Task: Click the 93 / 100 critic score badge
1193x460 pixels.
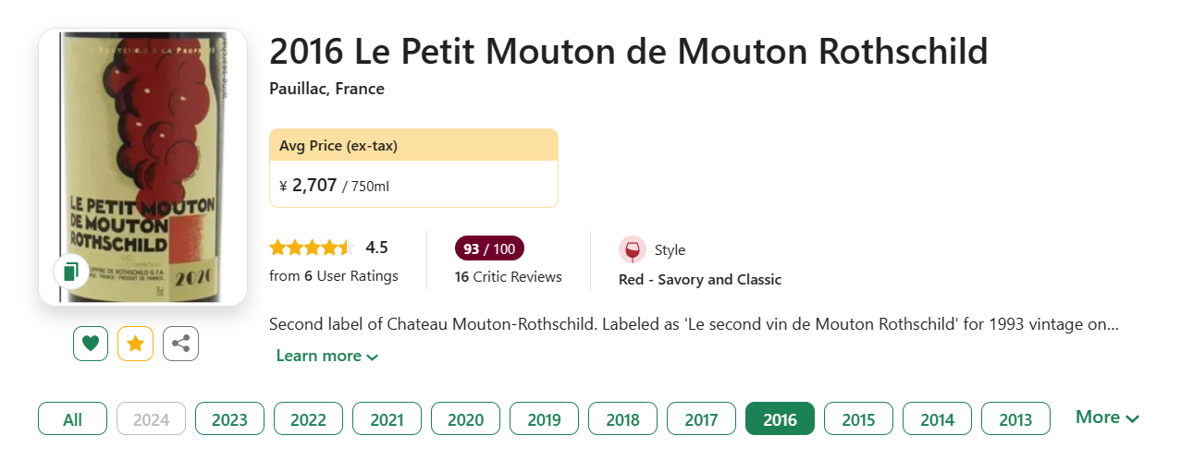Action: tap(489, 248)
